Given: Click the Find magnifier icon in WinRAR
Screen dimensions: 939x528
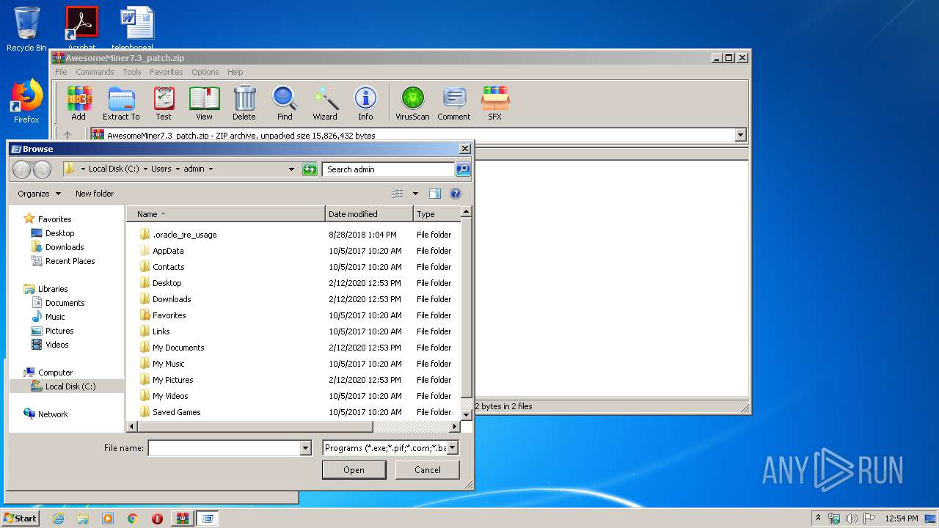Looking at the screenshot, I should (x=285, y=103).
